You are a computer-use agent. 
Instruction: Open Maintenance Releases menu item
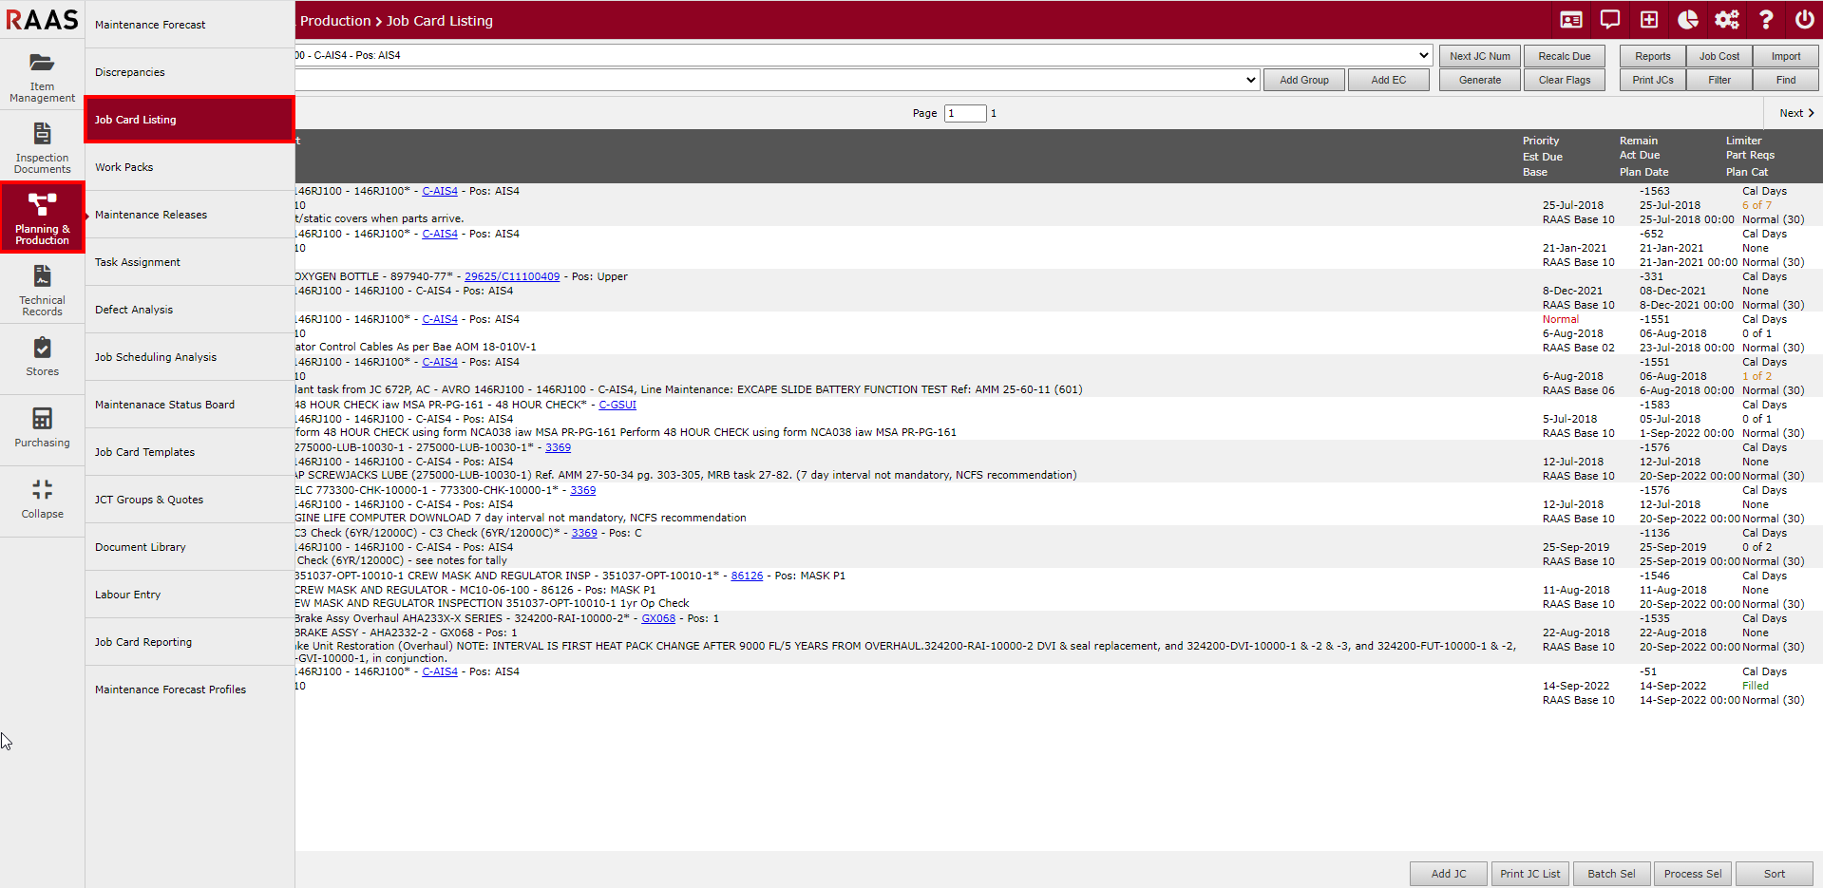pyautogui.click(x=151, y=215)
